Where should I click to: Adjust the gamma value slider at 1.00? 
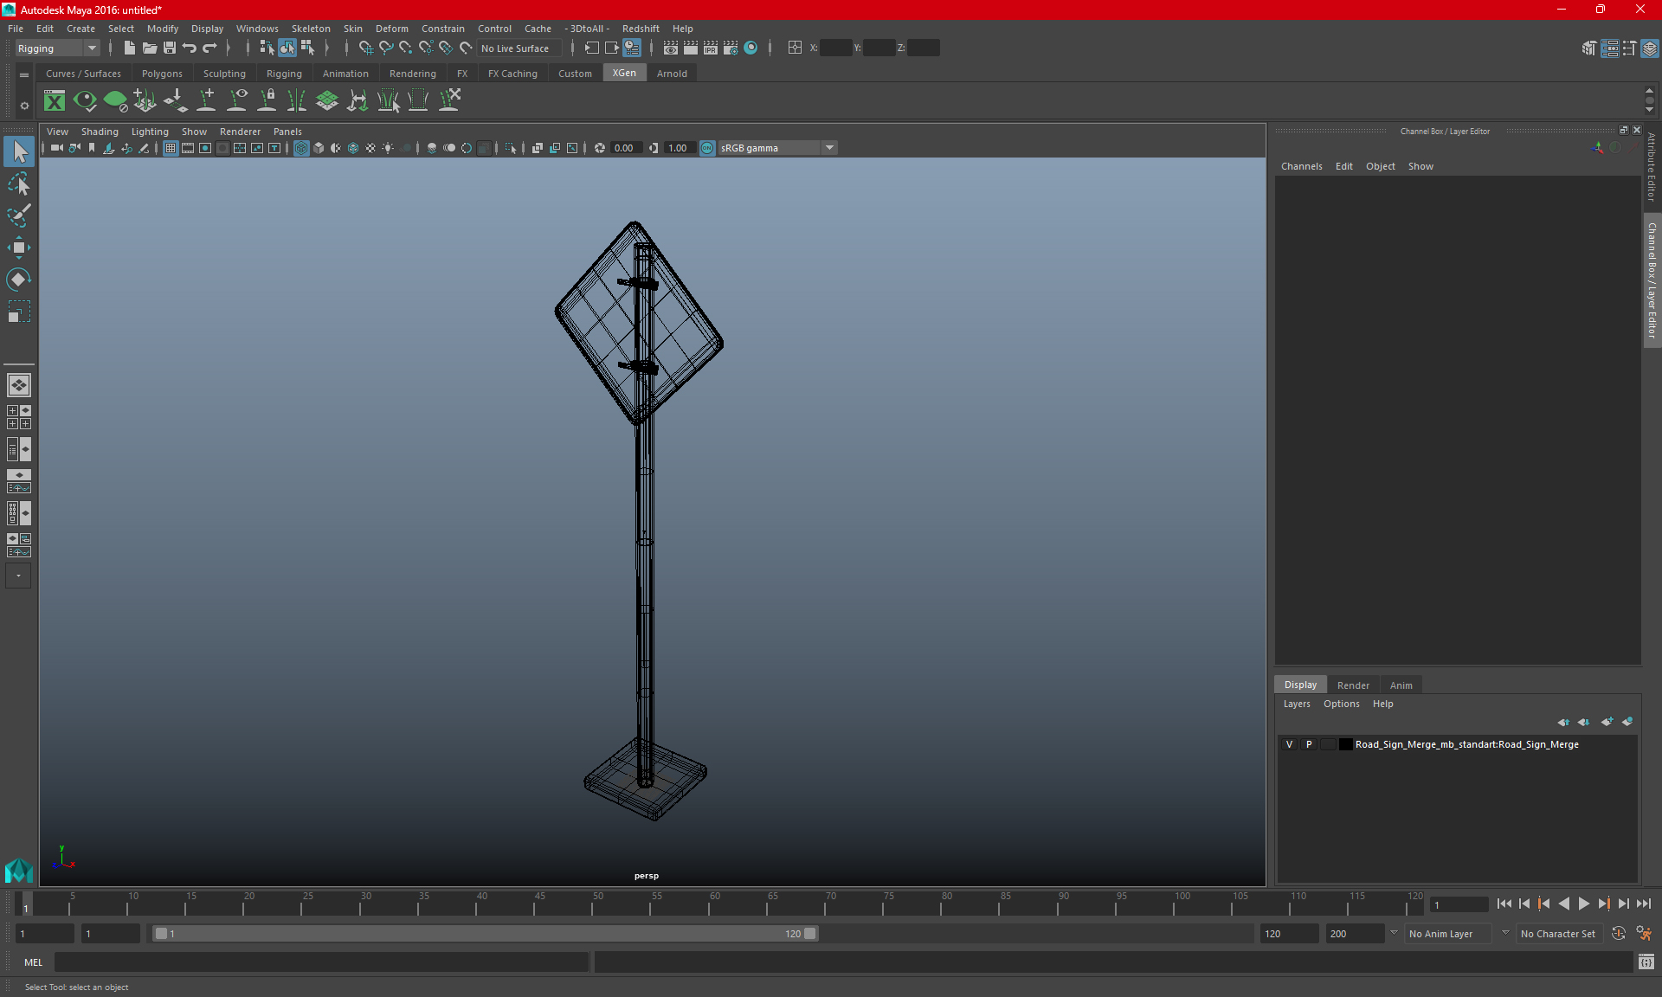(677, 147)
